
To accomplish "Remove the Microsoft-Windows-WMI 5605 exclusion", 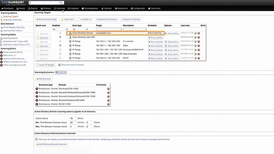I will pyautogui.click(x=108, y=100).
